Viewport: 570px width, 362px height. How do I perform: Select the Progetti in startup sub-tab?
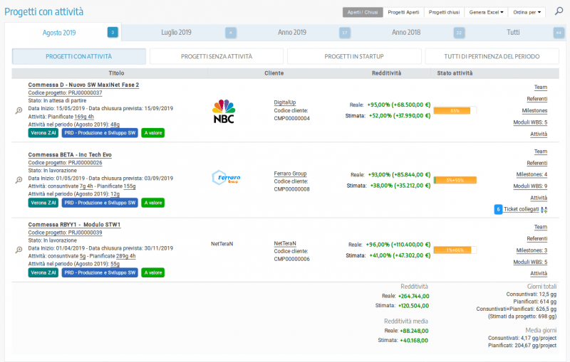tap(354, 57)
